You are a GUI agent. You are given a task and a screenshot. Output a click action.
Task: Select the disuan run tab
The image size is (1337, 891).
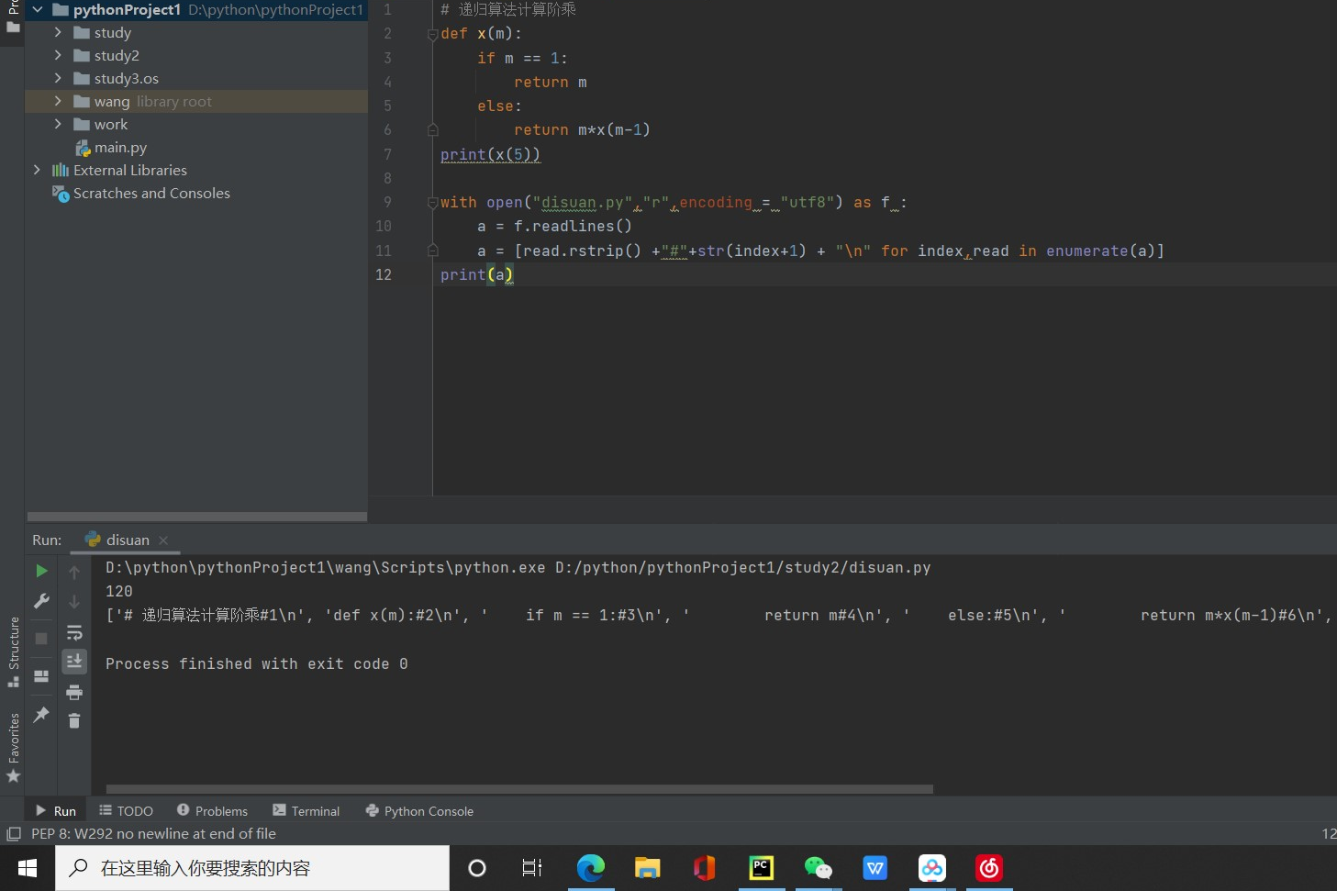click(127, 540)
